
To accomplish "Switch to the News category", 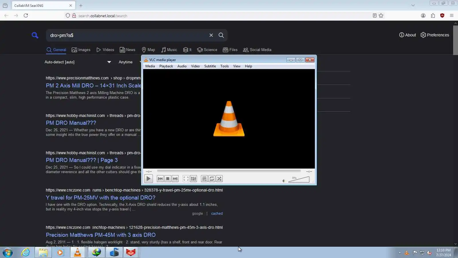I will 128,50.
